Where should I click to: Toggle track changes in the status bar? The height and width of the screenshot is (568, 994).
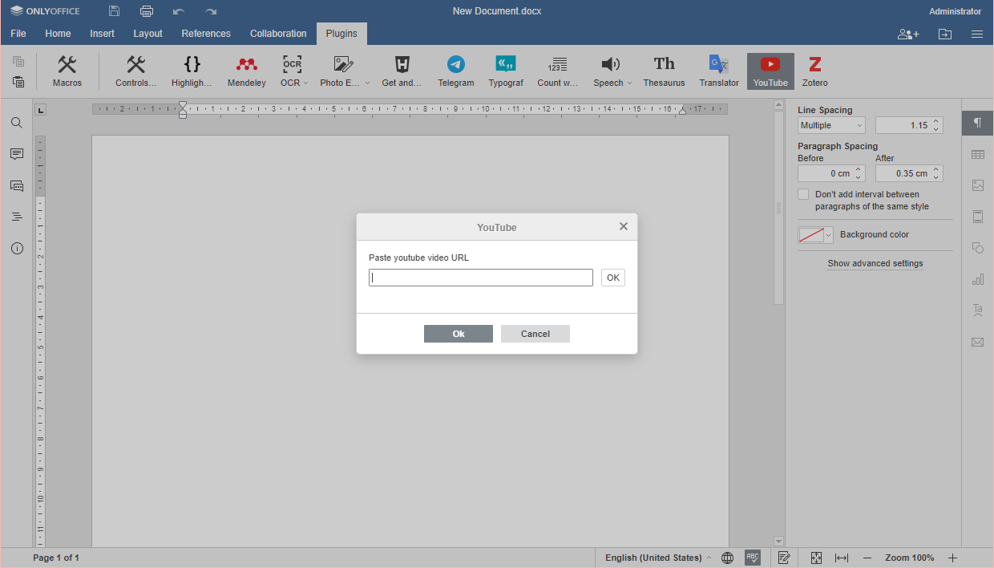(784, 557)
